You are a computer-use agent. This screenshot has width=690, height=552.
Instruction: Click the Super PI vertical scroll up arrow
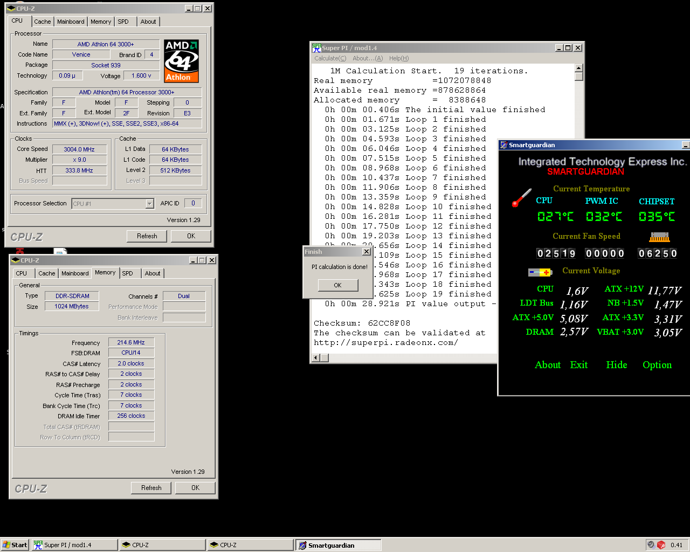[579, 68]
